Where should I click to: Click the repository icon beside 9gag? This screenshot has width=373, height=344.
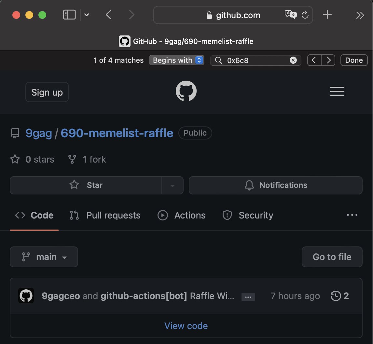point(15,133)
